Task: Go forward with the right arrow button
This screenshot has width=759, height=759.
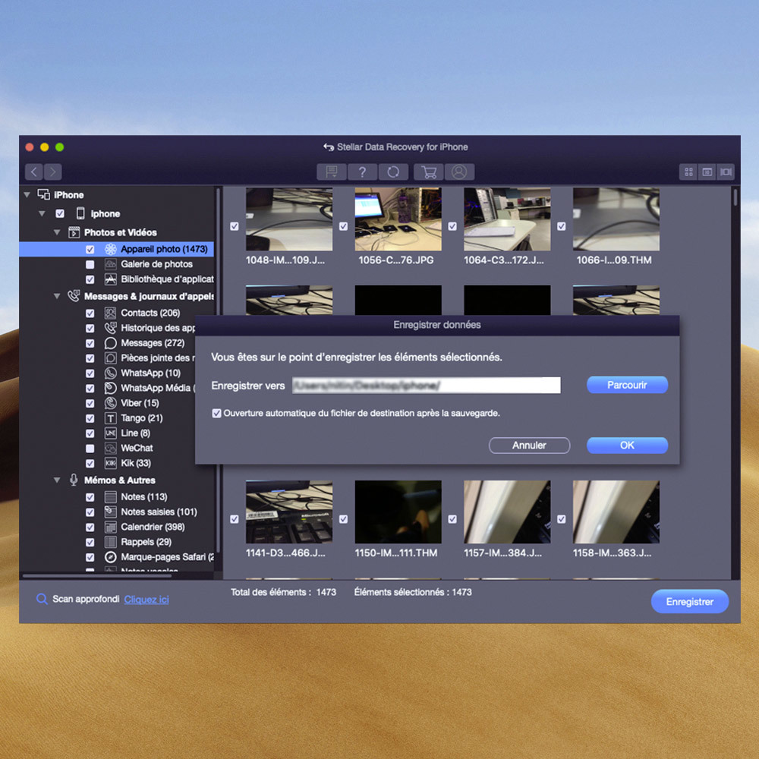Action: (53, 172)
